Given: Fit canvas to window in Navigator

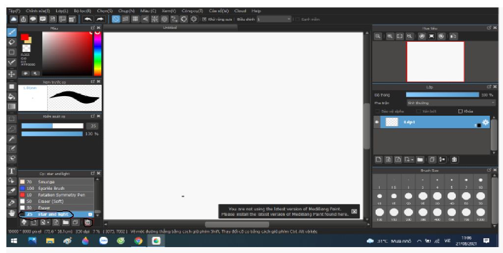Looking at the screenshot, I should tap(399, 36).
